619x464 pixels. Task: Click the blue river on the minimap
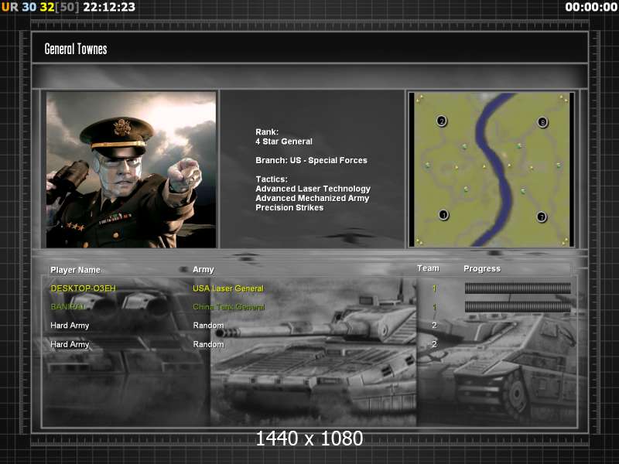494,165
